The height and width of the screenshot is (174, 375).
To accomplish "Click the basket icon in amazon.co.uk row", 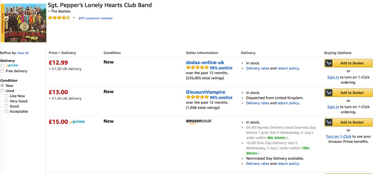I will [329, 122].
